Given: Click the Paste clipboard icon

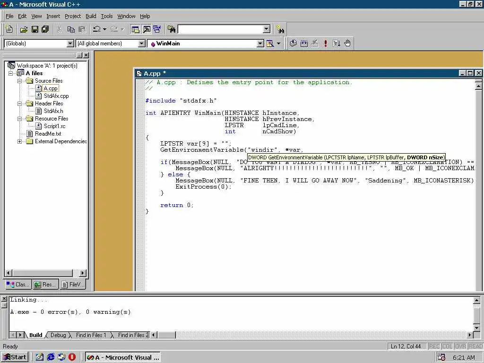Looking at the screenshot, I should tap(82, 29).
